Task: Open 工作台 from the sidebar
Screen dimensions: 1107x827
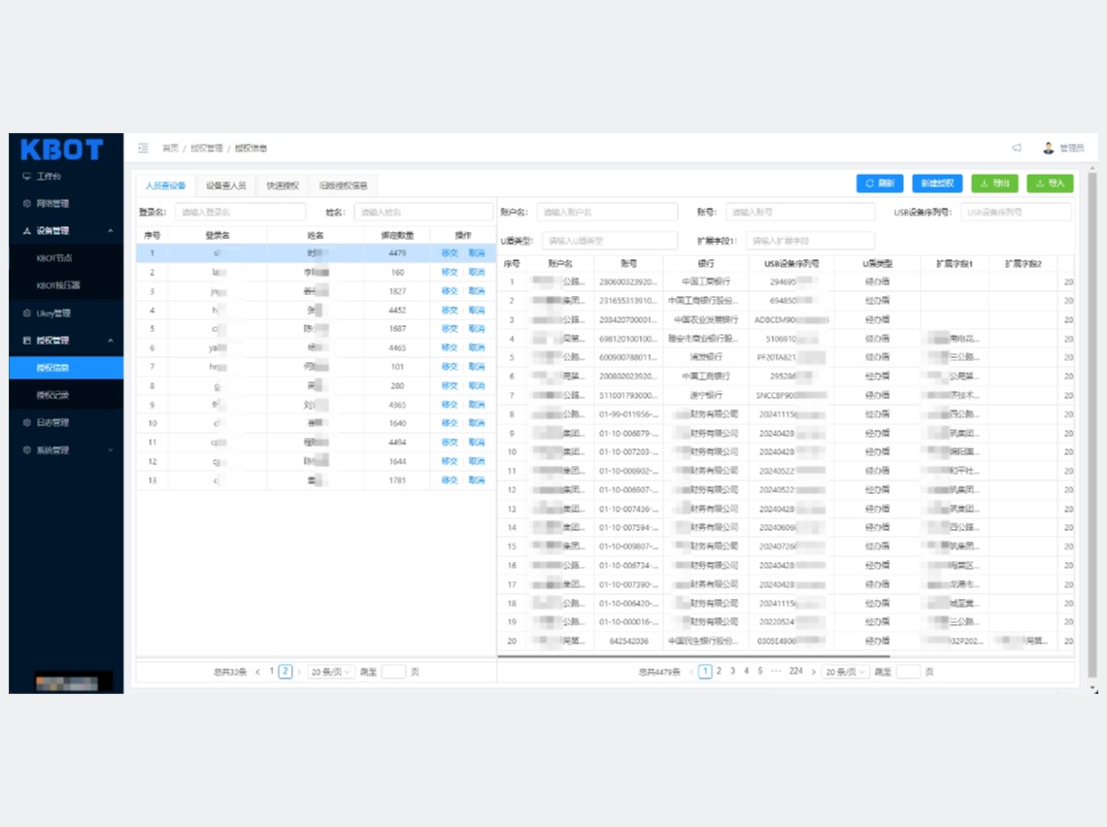Action: point(49,177)
